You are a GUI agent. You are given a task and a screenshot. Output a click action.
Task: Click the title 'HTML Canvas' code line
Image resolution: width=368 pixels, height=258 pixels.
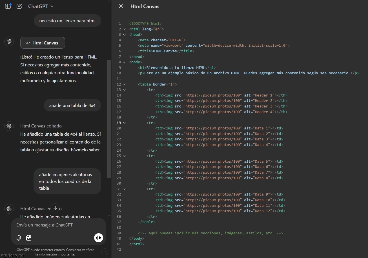tap(166, 51)
